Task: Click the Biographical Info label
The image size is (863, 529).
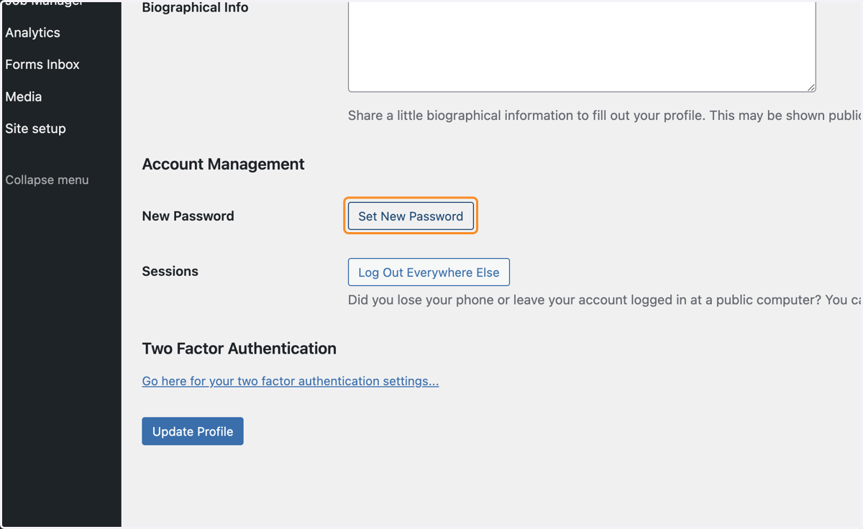Action: [x=195, y=8]
